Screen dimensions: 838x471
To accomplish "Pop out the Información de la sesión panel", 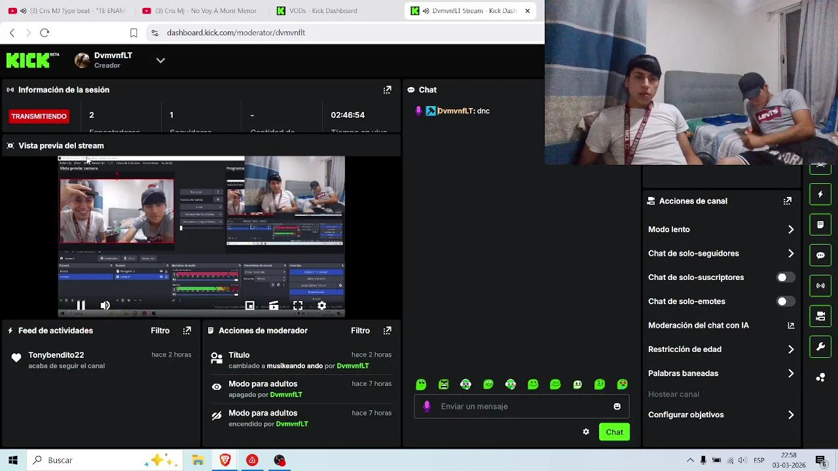I will coord(388,90).
